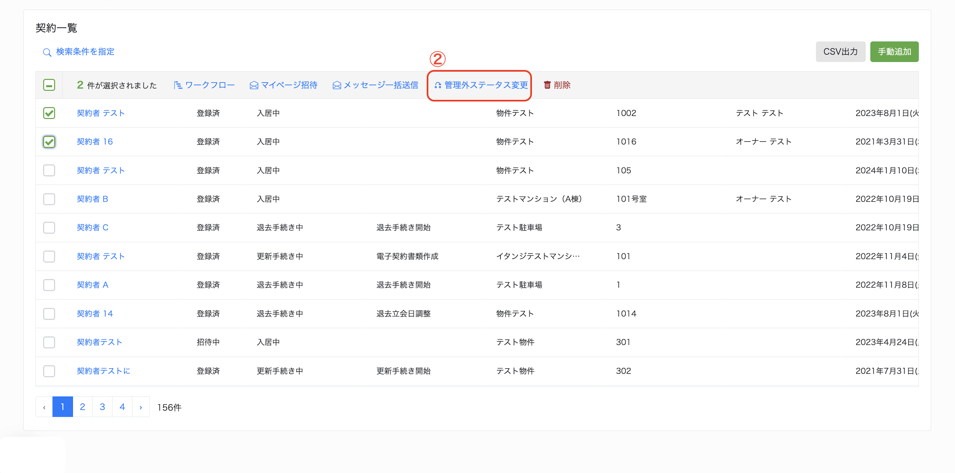
Task: Click 2023年4月24日 date cell
Action: tap(887, 342)
